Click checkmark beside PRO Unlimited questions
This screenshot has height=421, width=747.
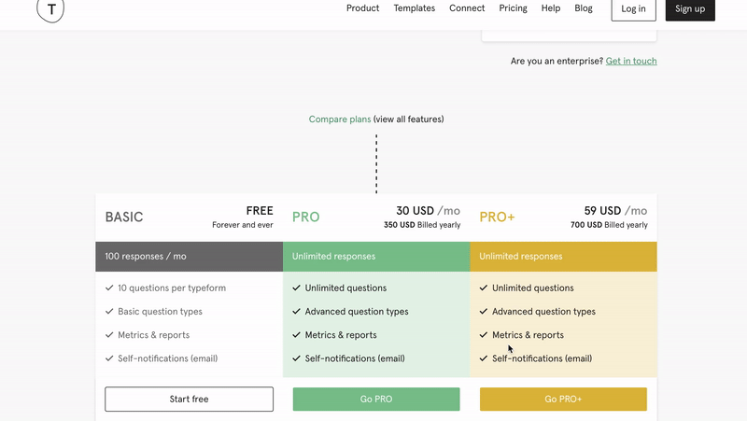tap(296, 288)
